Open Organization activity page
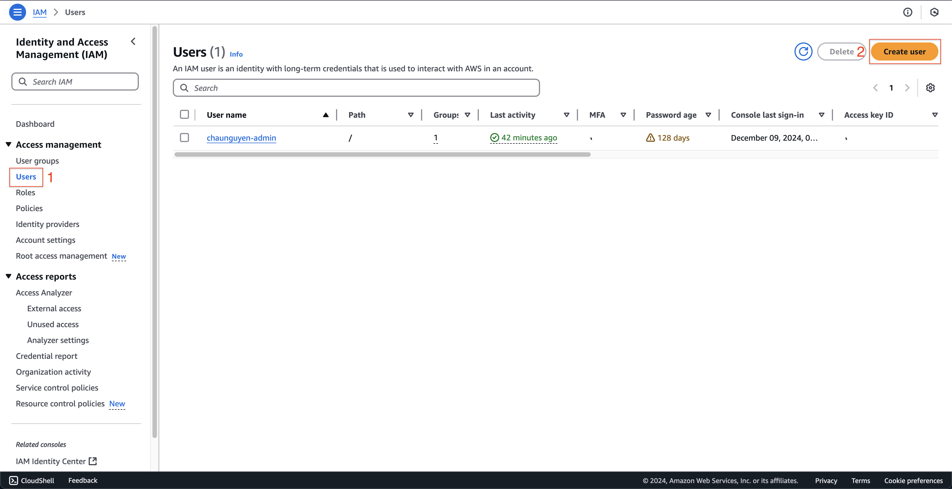This screenshot has height=489, width=952. (x=53, y=372)
